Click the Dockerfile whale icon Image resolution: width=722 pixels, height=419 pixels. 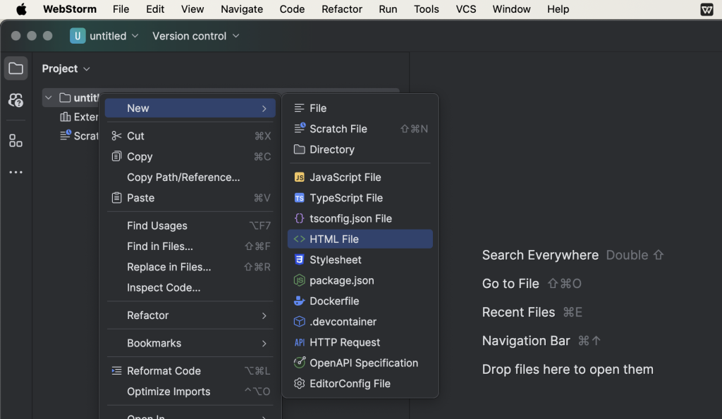[299, 301]
